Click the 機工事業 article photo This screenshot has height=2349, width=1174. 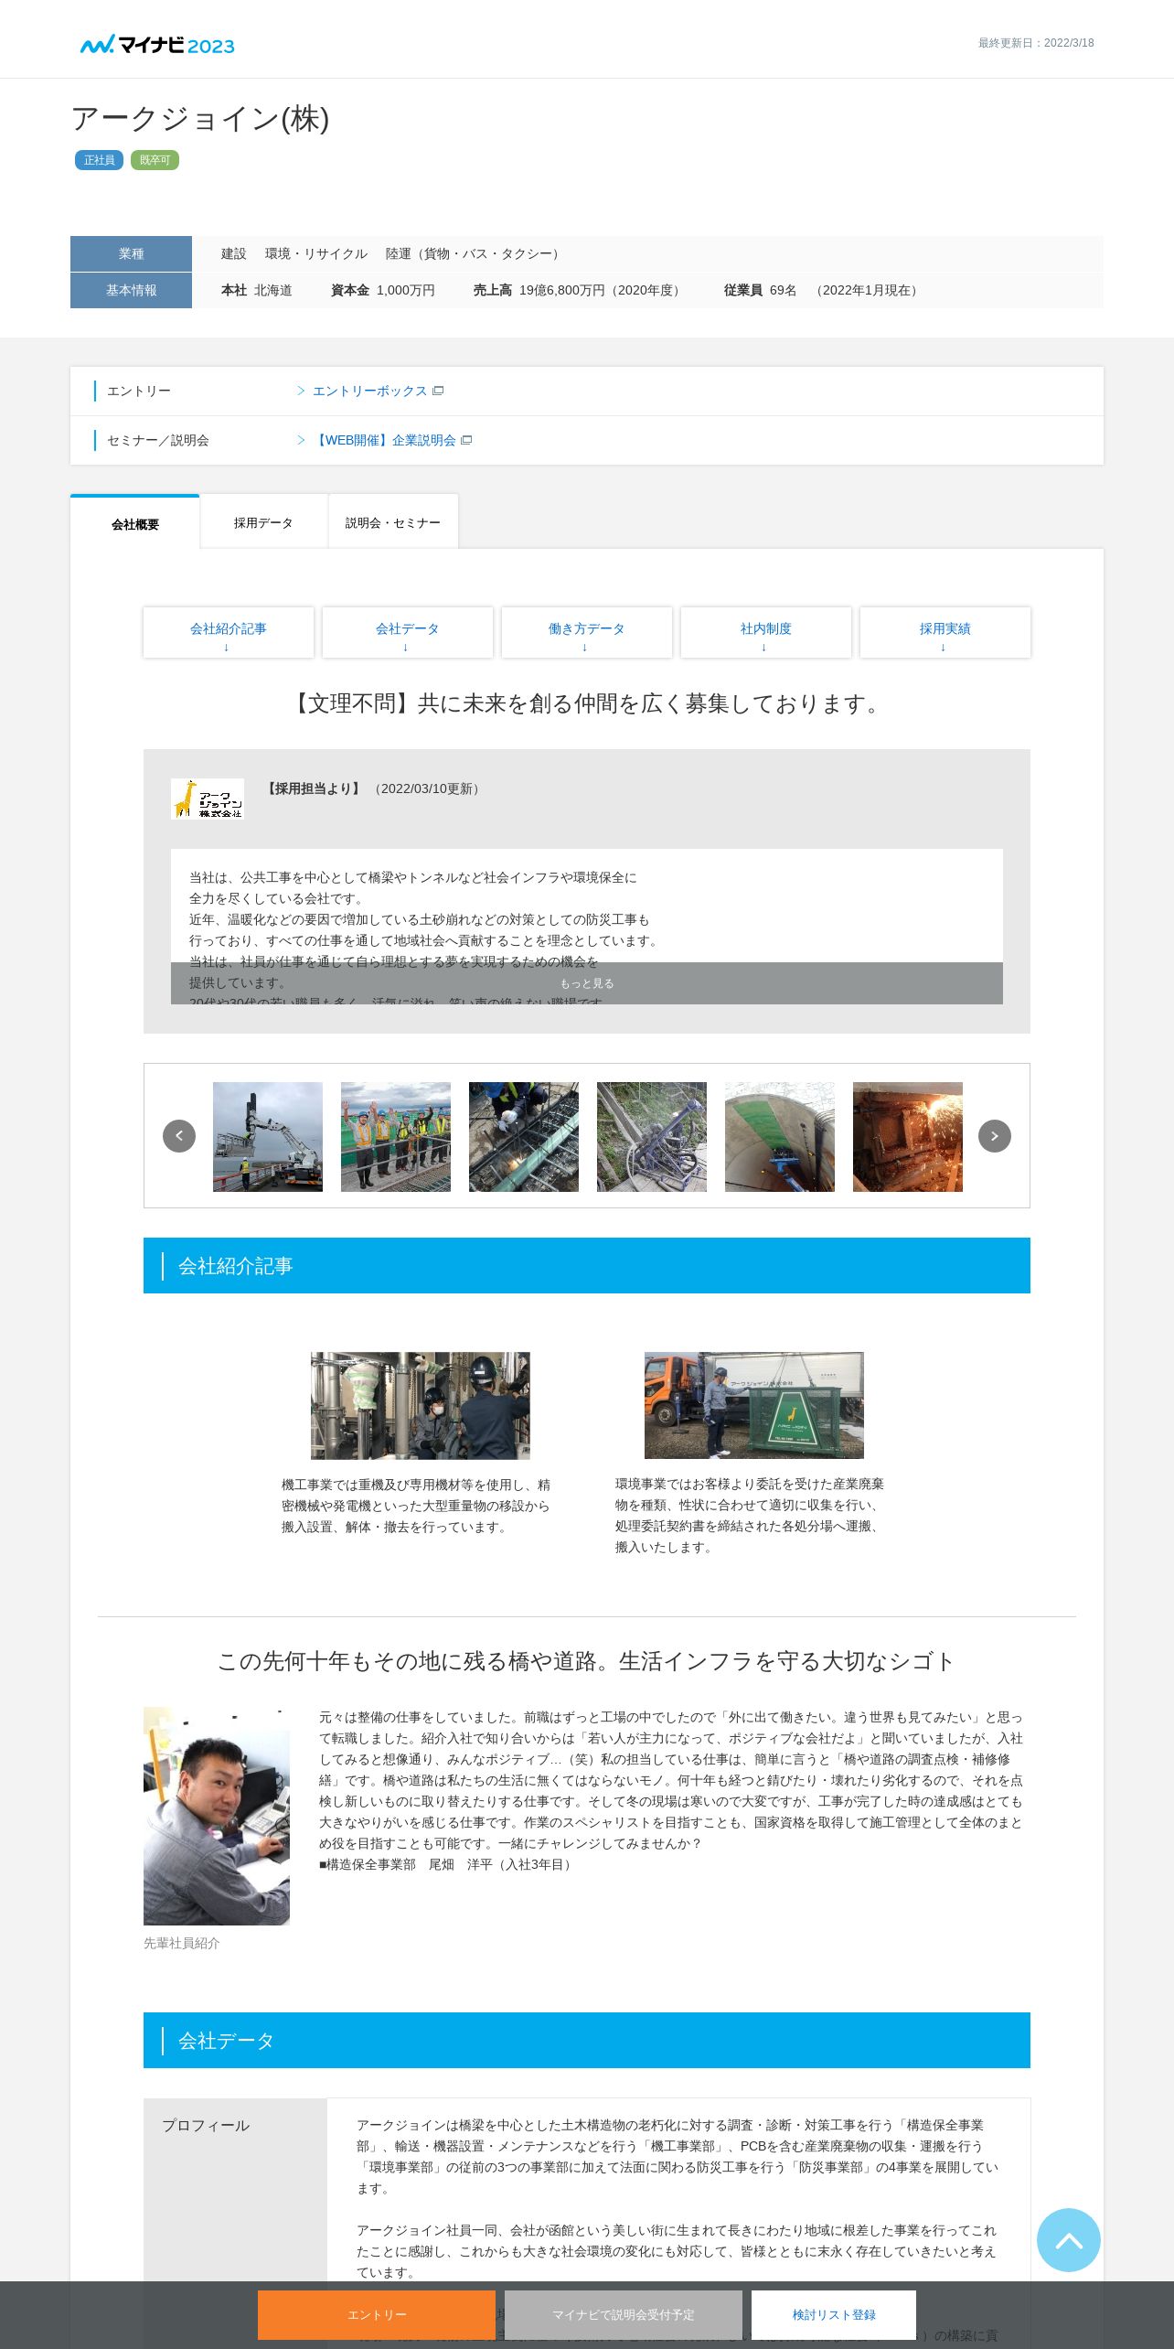pos(421,1406)
